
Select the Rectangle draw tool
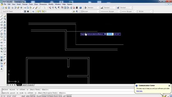pos(2,28)
